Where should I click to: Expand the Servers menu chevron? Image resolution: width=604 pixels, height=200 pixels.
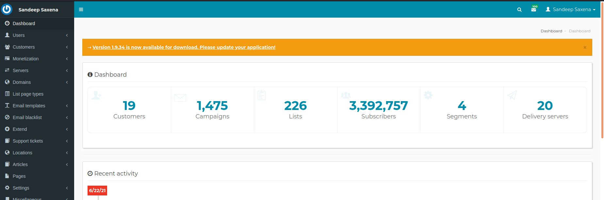click(x=67, y=70)
